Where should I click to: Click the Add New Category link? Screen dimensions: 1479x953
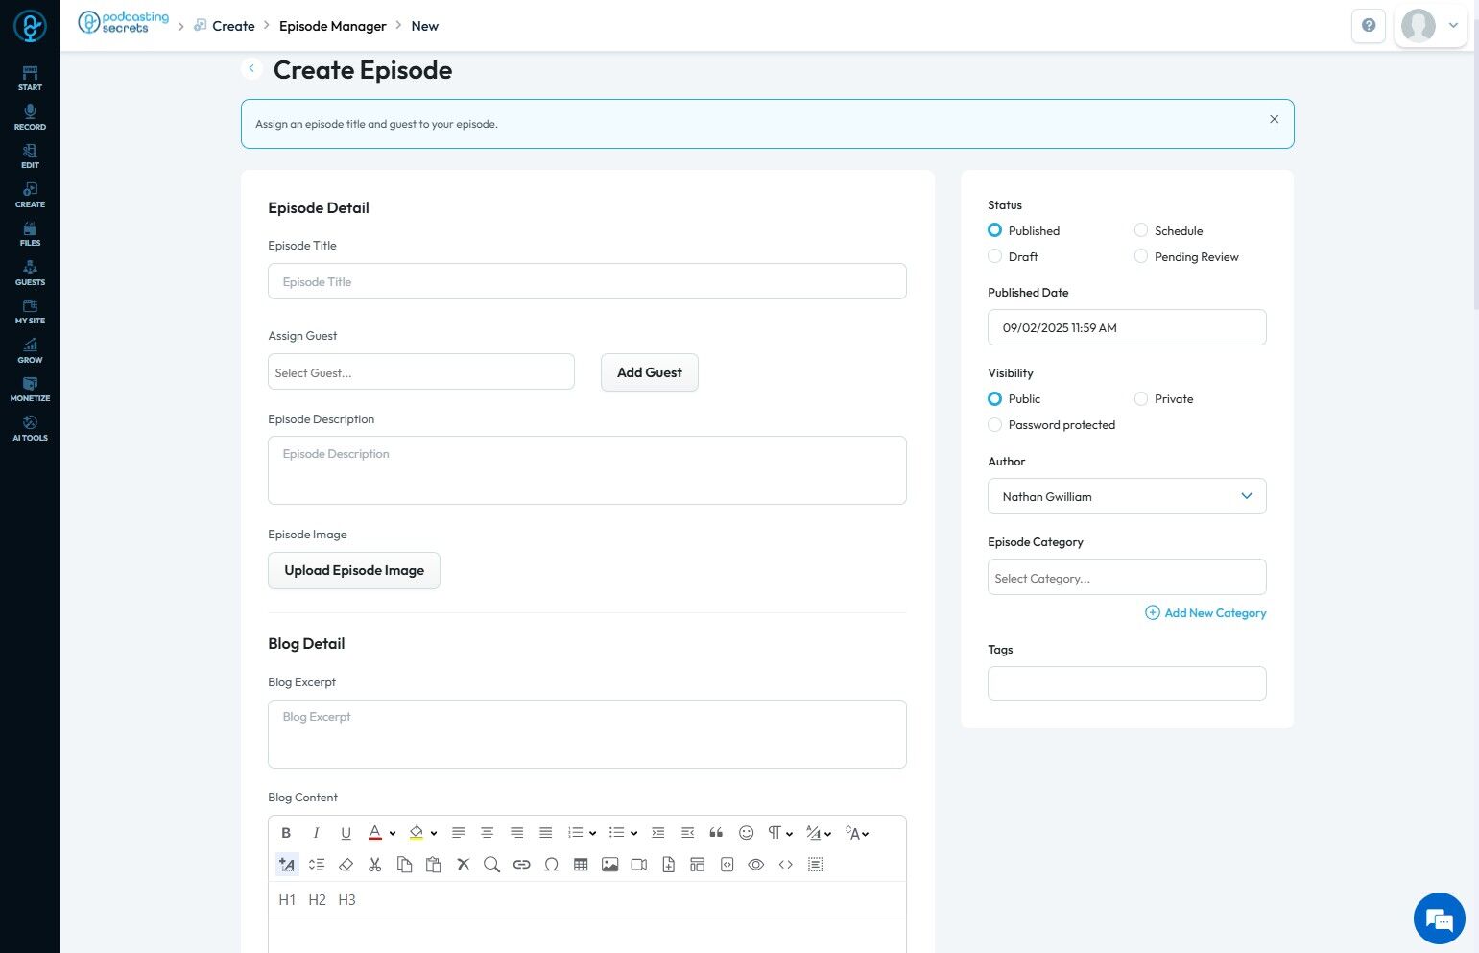click(x=1206, y=612)
